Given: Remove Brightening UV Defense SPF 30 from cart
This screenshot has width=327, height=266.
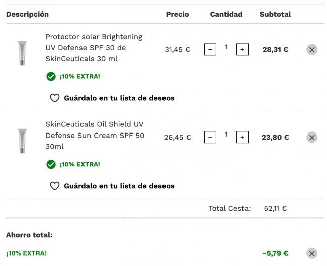Looking at the screenshot, I should [312, 50].
